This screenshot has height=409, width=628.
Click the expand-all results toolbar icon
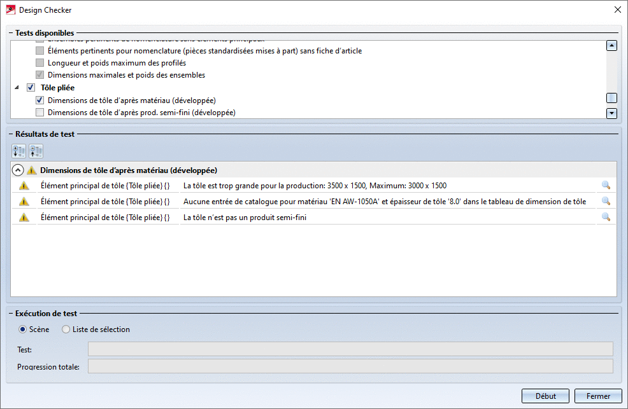tap(19, 151)
